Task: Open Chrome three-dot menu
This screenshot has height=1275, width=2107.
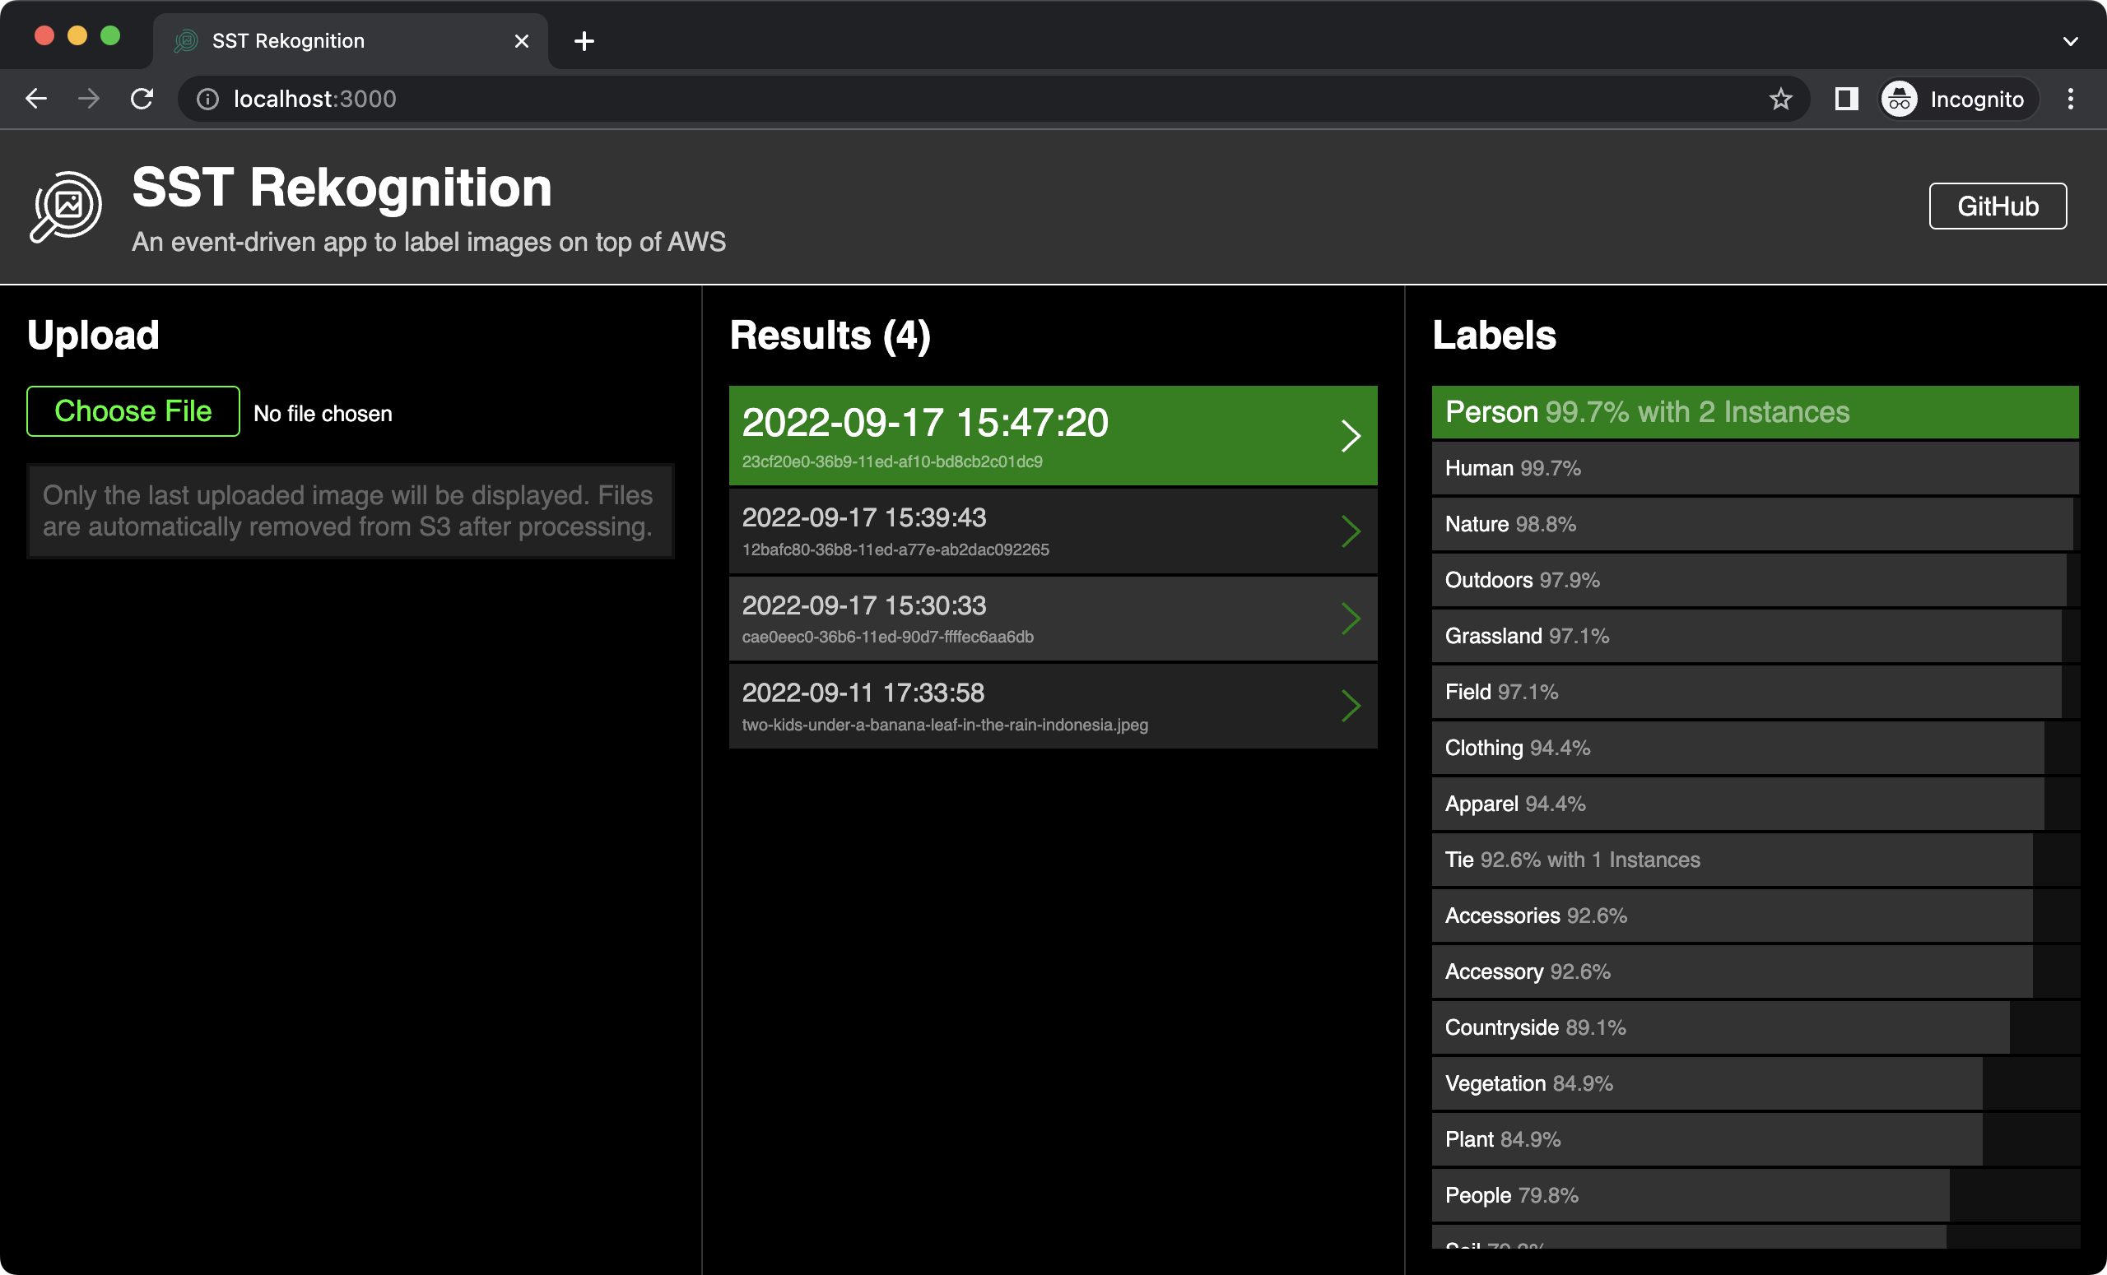Action: point(2070,100)
